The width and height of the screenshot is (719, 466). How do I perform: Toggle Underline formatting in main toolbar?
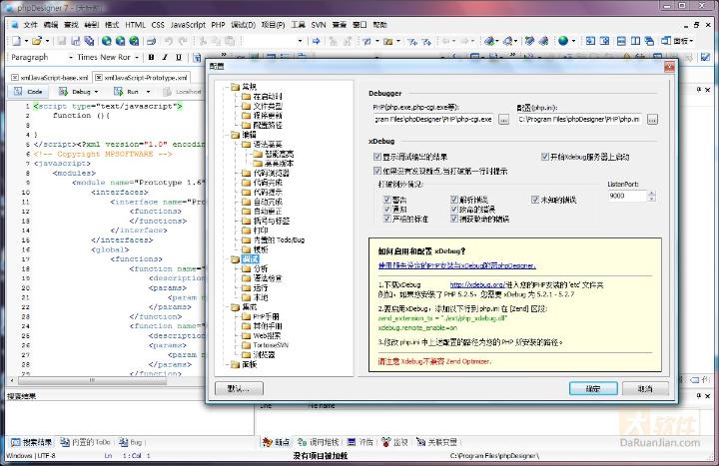pos(179,57)
